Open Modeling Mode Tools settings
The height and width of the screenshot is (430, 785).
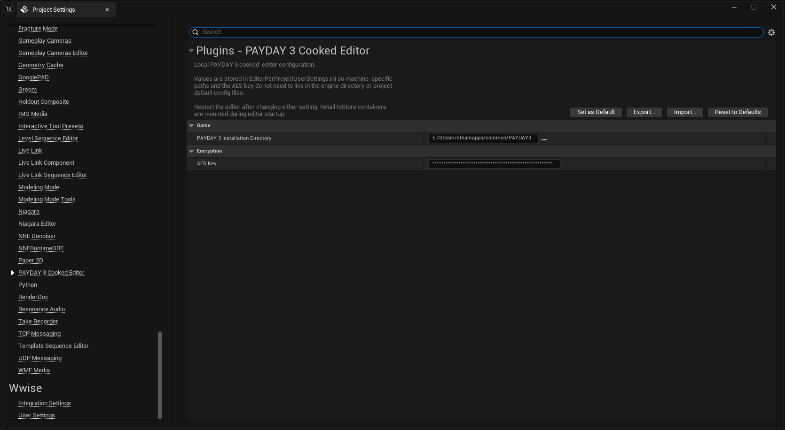tap(47, 200)
